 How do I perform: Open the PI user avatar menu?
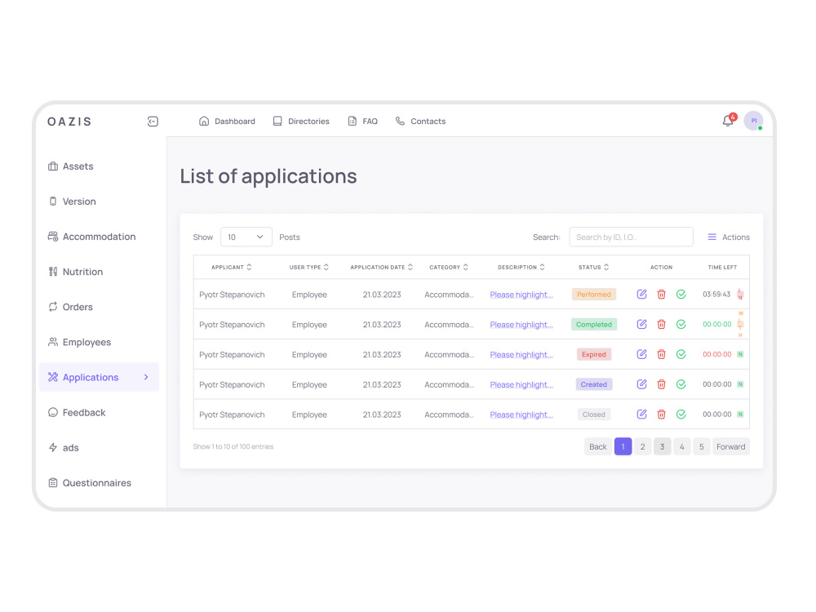click(753, 121)
